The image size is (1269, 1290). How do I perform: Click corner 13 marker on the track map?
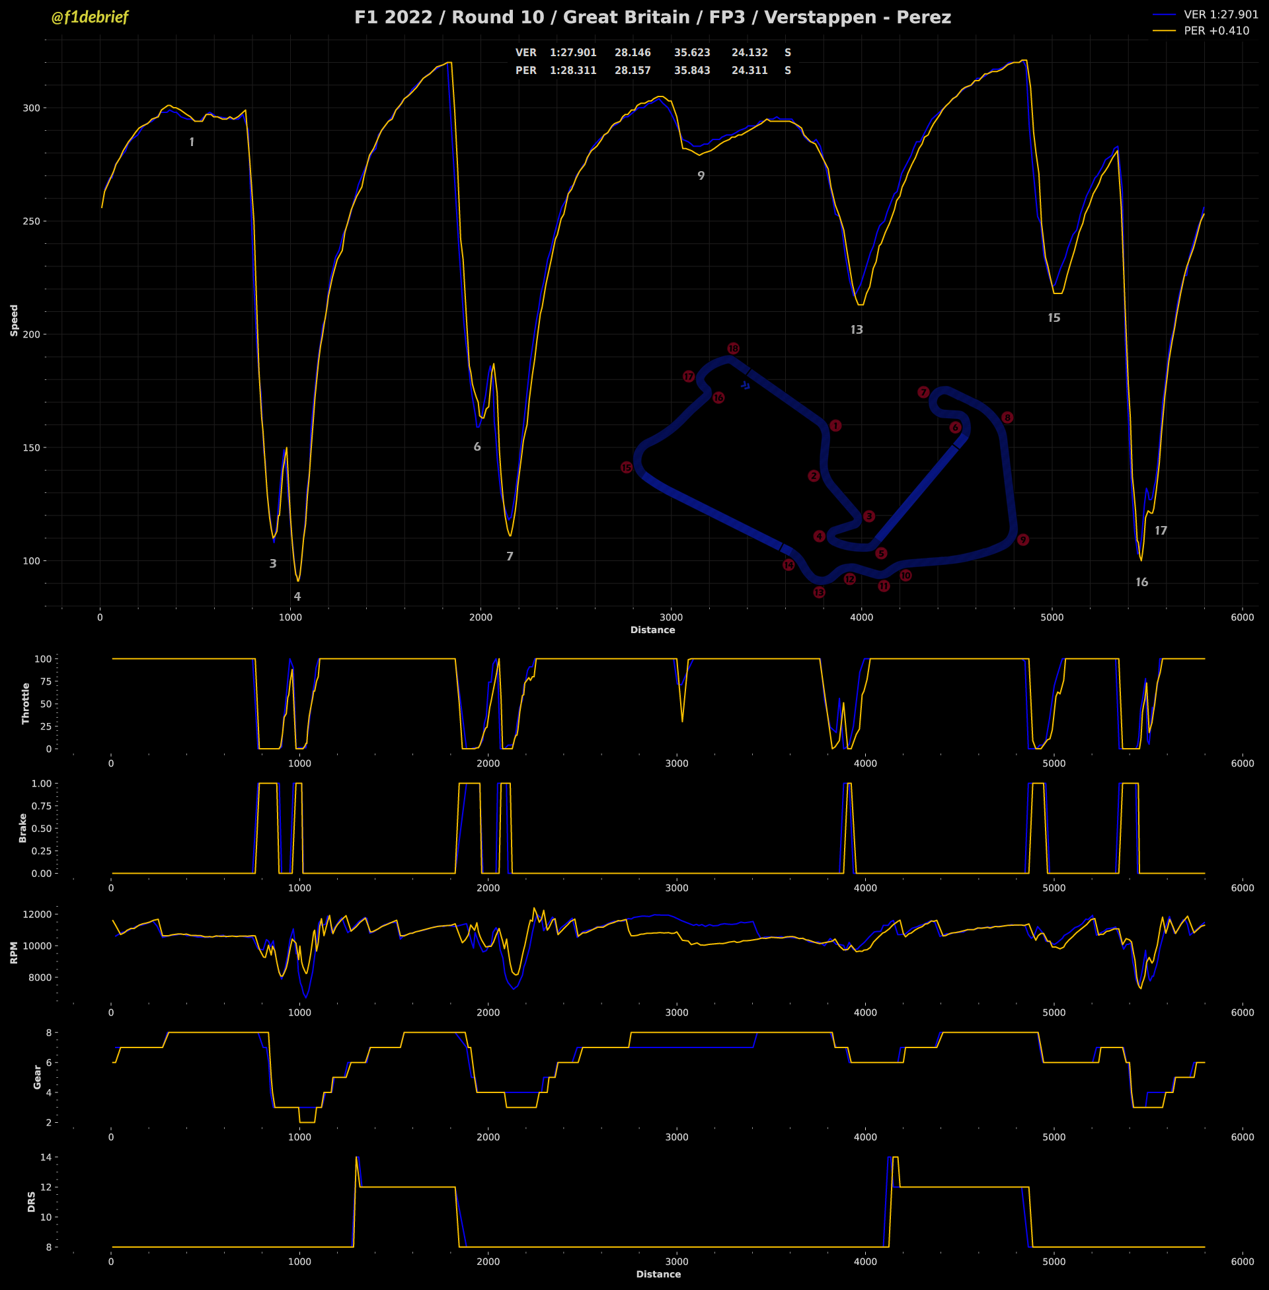tap(819, 592)
